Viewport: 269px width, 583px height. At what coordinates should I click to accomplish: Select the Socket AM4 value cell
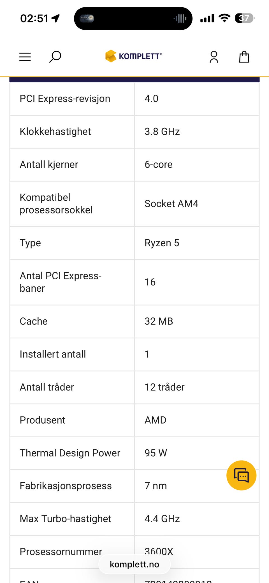pos(171,204)
